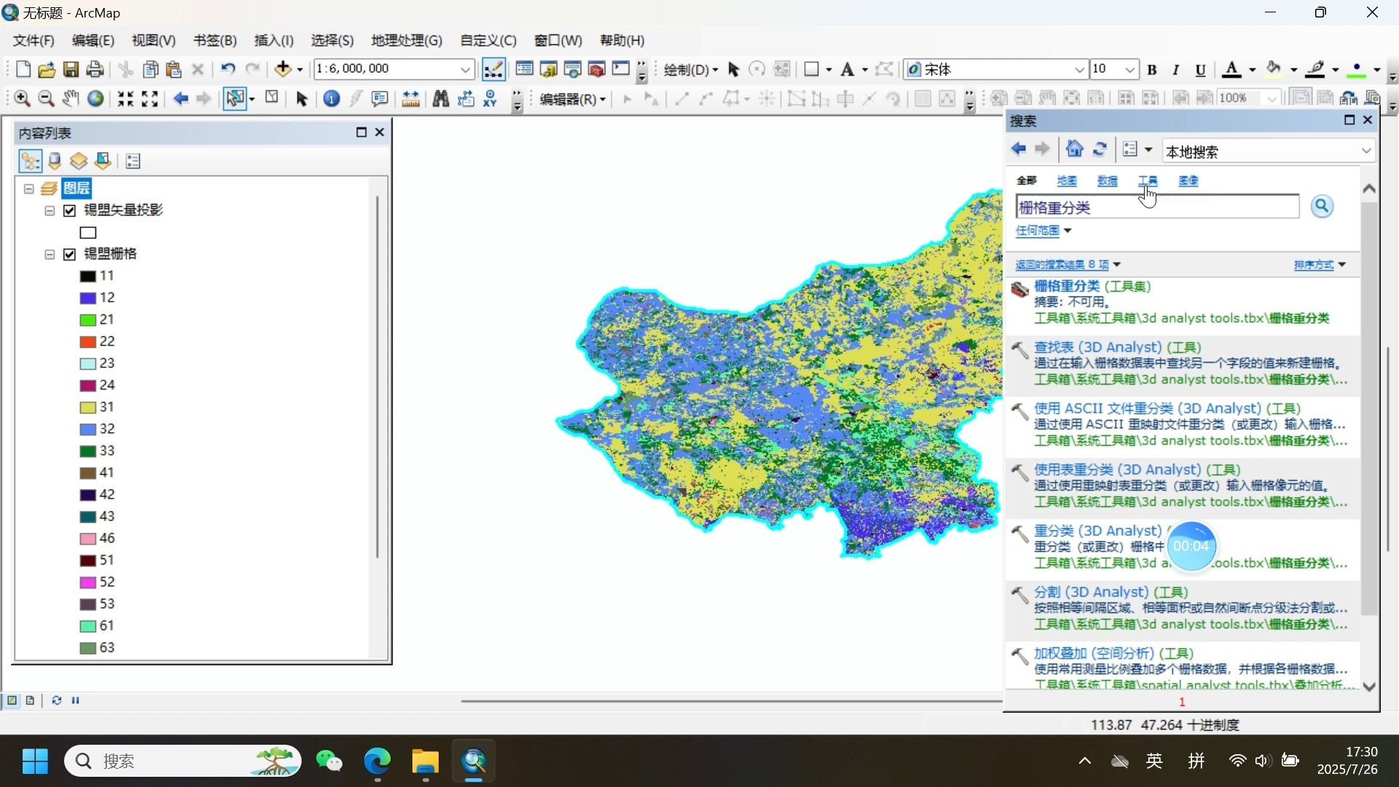Enable List By Source in content list toolbar
The width and height of the screenshot is (1399, 787).
point(55,161)
